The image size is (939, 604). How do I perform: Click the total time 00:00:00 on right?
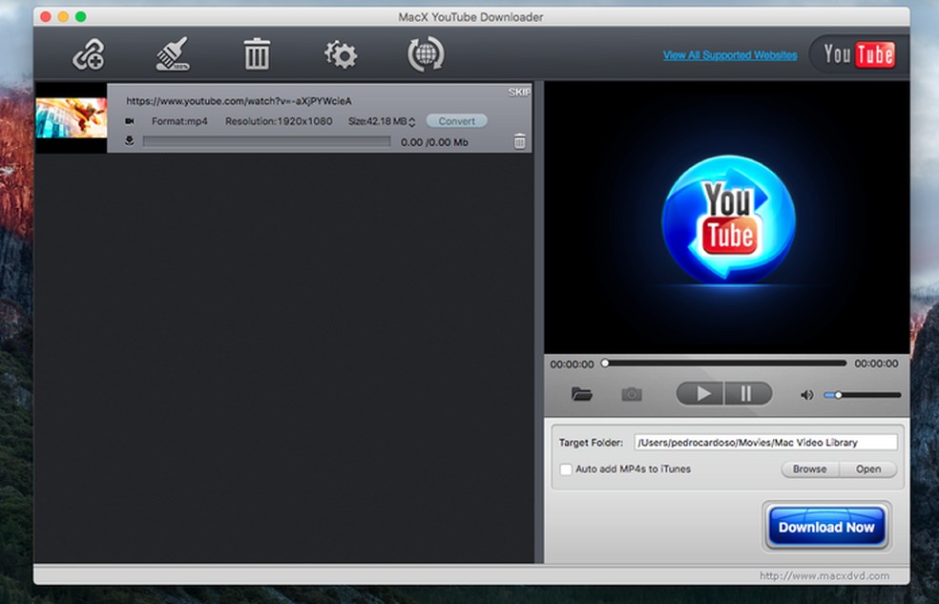tap(876, 364)
